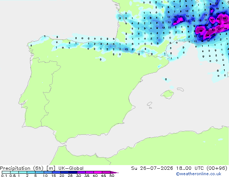The height and width of the screenshot is (177, 229).
Task: Click the (00+96) forecast offset text
Action: (x=217, y=168)
